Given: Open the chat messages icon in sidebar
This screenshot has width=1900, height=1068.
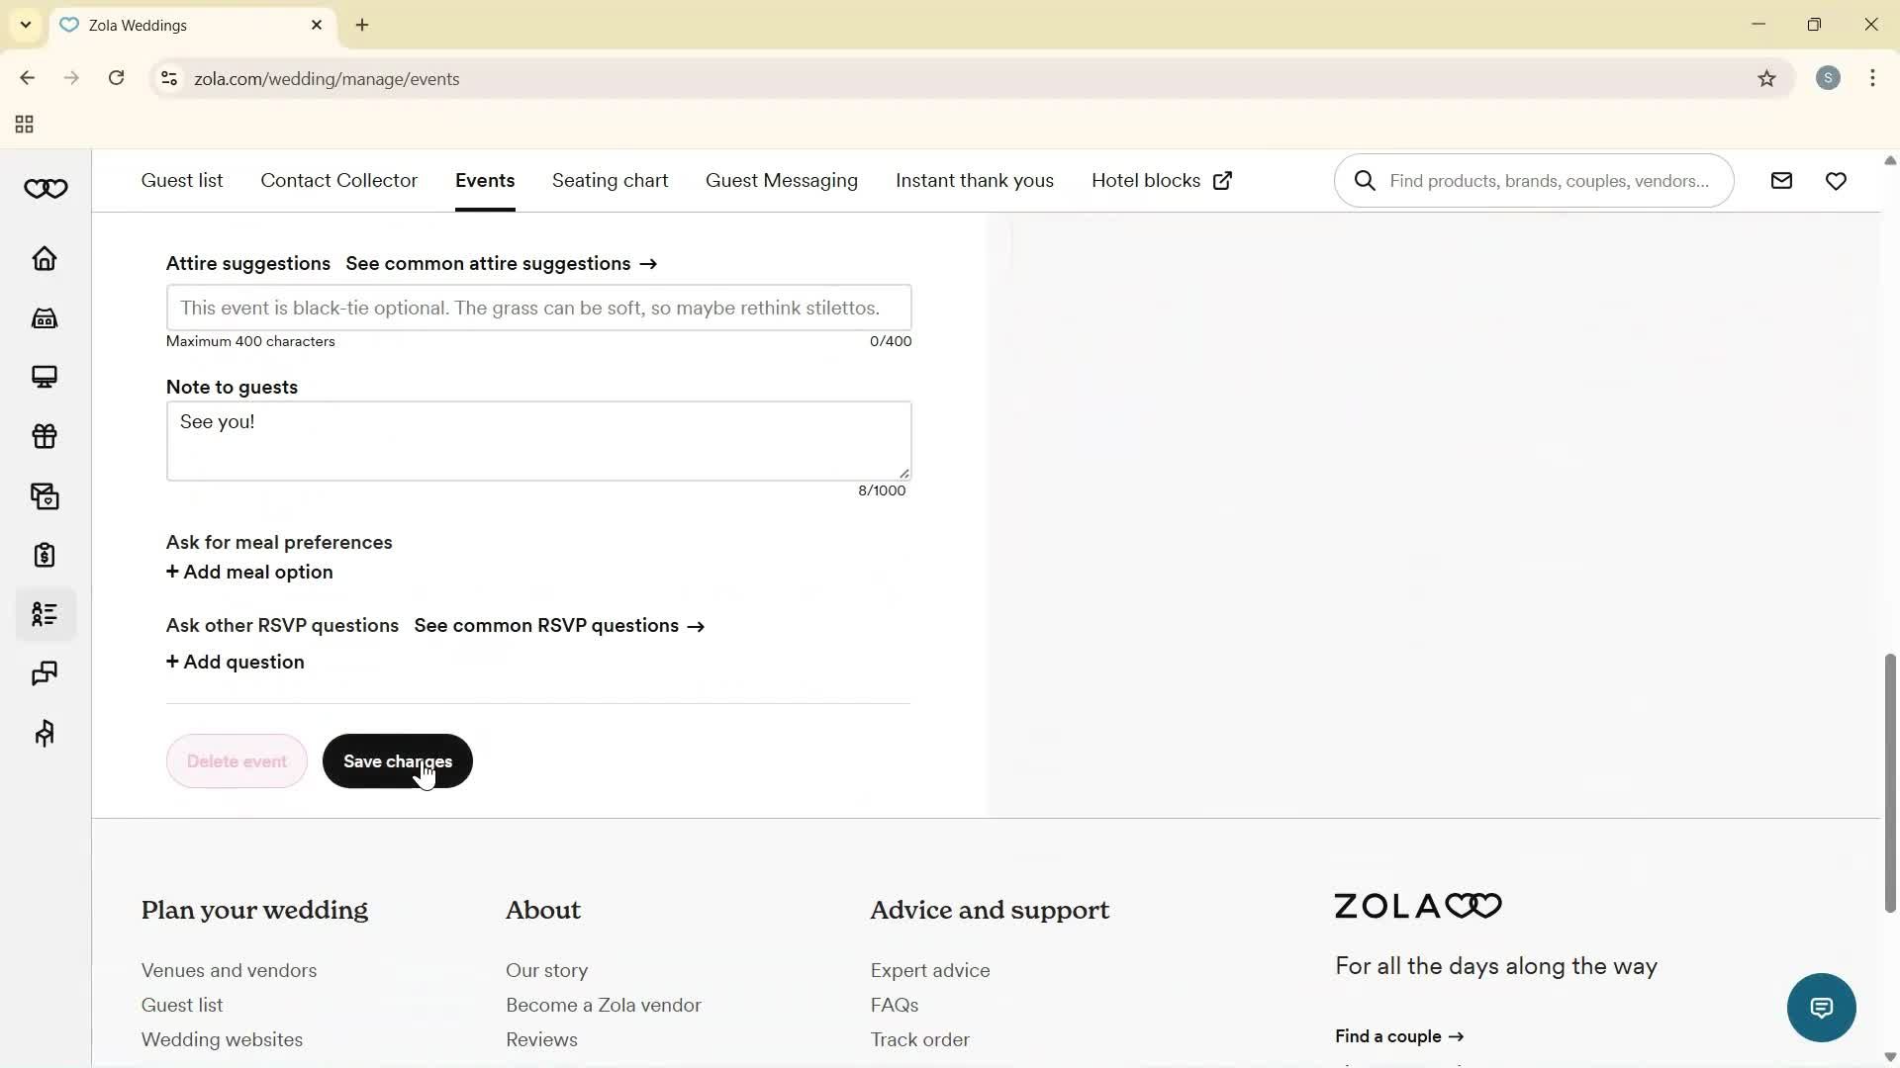Looking at the screenshot, I should tap(45, 673).
